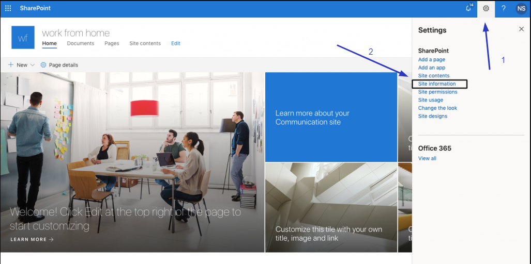Open the Pages navigation tab
Screen dimensions: 531x264
[112, 43]
